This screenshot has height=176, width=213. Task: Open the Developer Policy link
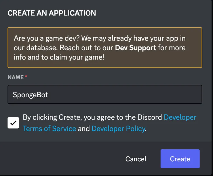(x=118, y=128)
